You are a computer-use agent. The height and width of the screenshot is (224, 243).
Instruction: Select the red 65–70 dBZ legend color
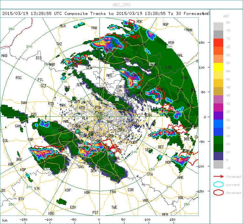click(x=218, y=43)
